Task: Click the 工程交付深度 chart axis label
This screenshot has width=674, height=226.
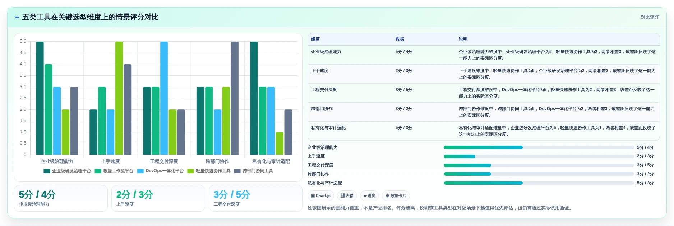Action: [164, 161]
